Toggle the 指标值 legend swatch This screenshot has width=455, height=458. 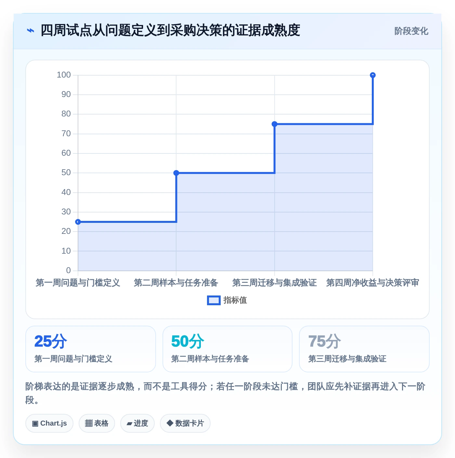(214, 300)
